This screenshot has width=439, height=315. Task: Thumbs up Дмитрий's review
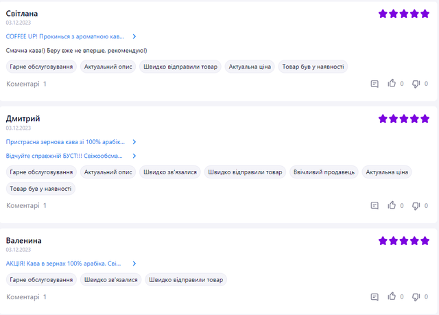(x=392, y=205)
